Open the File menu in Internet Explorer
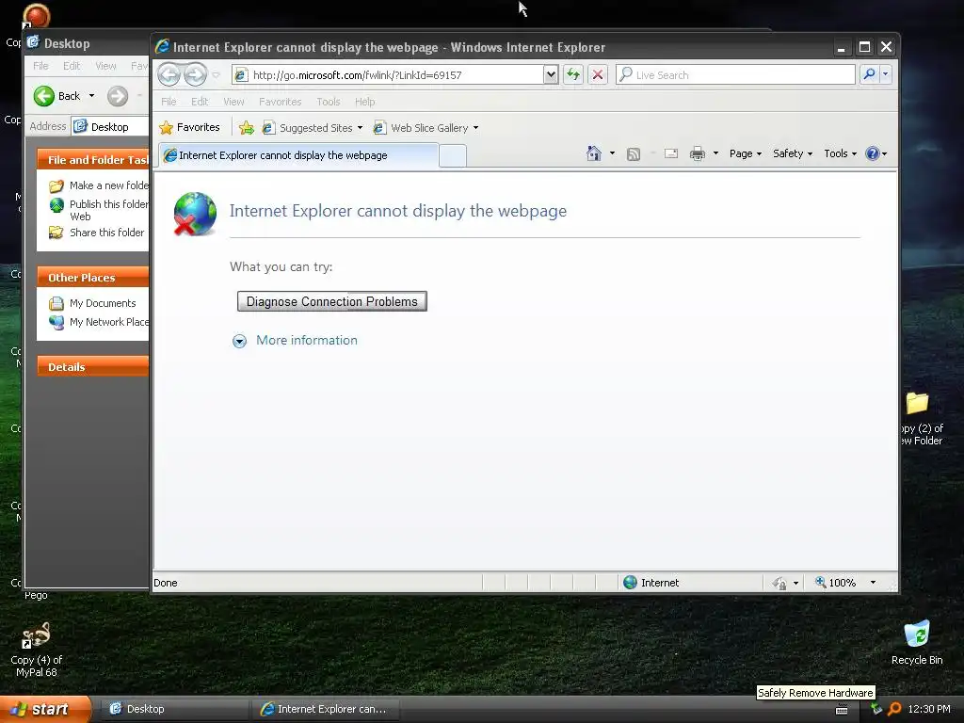Screen dimensions: 964x723 tap(169, 102)
